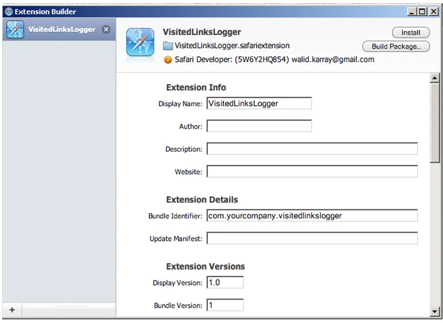This screenshot has width=443, height=323.
Task: Click the certificate seal icon beside Safari Developer
Action: click(x=168, y=60)
